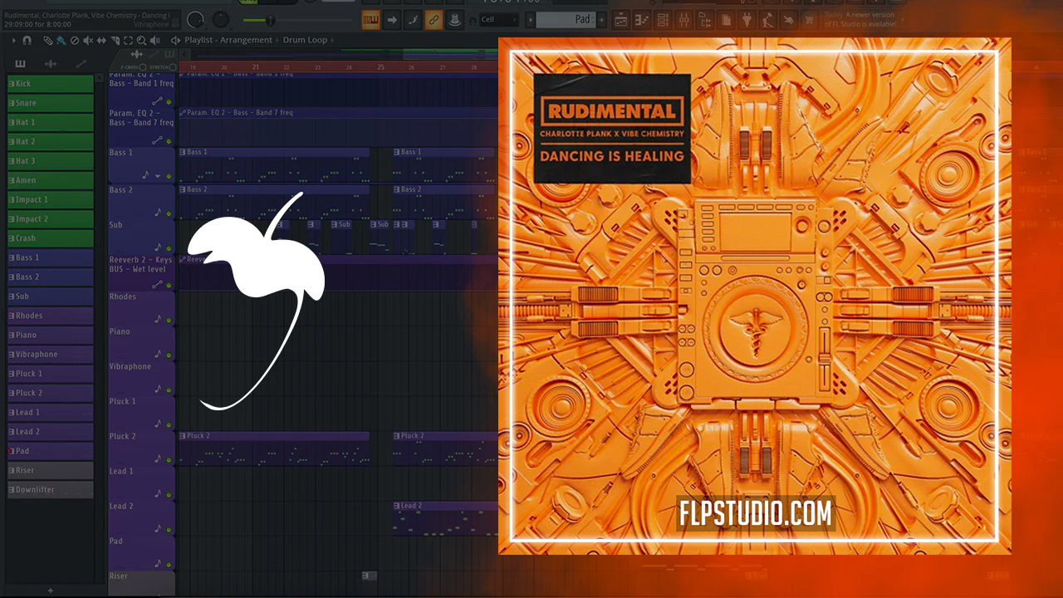Show pattern clips in the picker

click(x=20, y=64)
